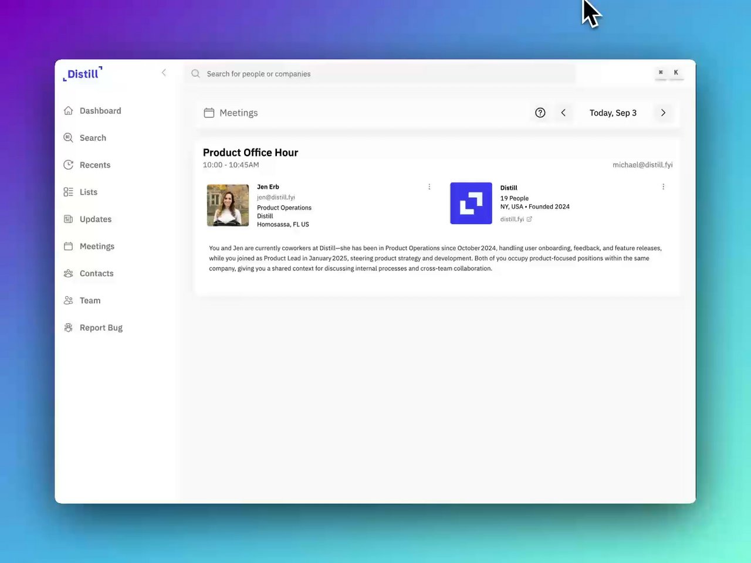Click the Meetings header calendar icon
Screen dimensions: 751x563
pos(209,113)
